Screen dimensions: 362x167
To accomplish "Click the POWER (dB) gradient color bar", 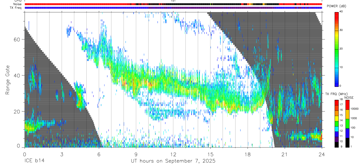I will coord(337,49).
